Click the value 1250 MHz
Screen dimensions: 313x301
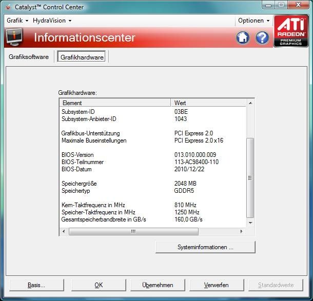187,212
